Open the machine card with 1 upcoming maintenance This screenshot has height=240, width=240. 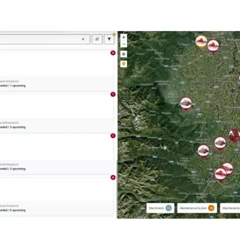56,71
